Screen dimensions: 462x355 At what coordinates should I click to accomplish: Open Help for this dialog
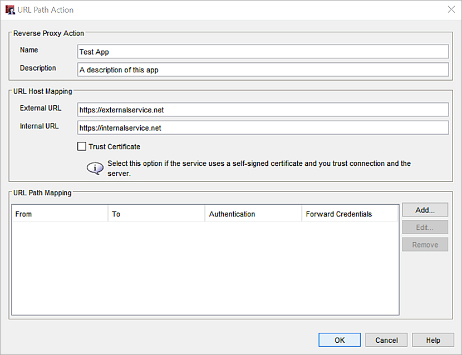coord(433,340)
